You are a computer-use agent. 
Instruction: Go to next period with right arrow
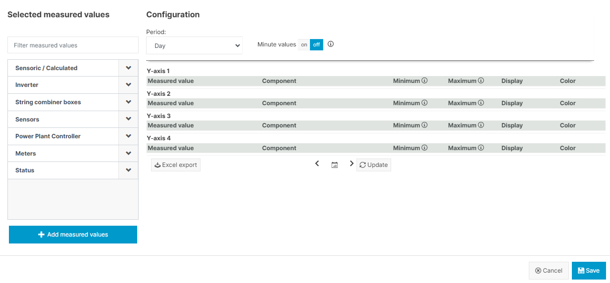352,164
